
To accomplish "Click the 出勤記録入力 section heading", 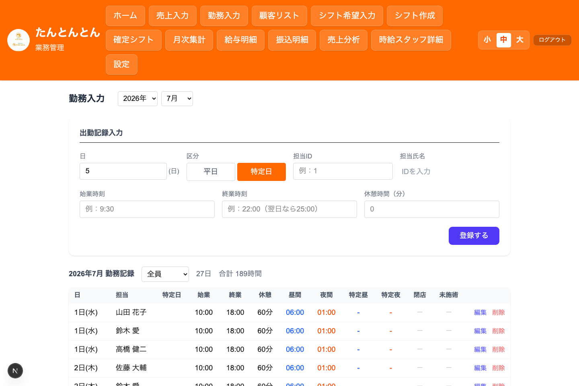I will (101, 133).
